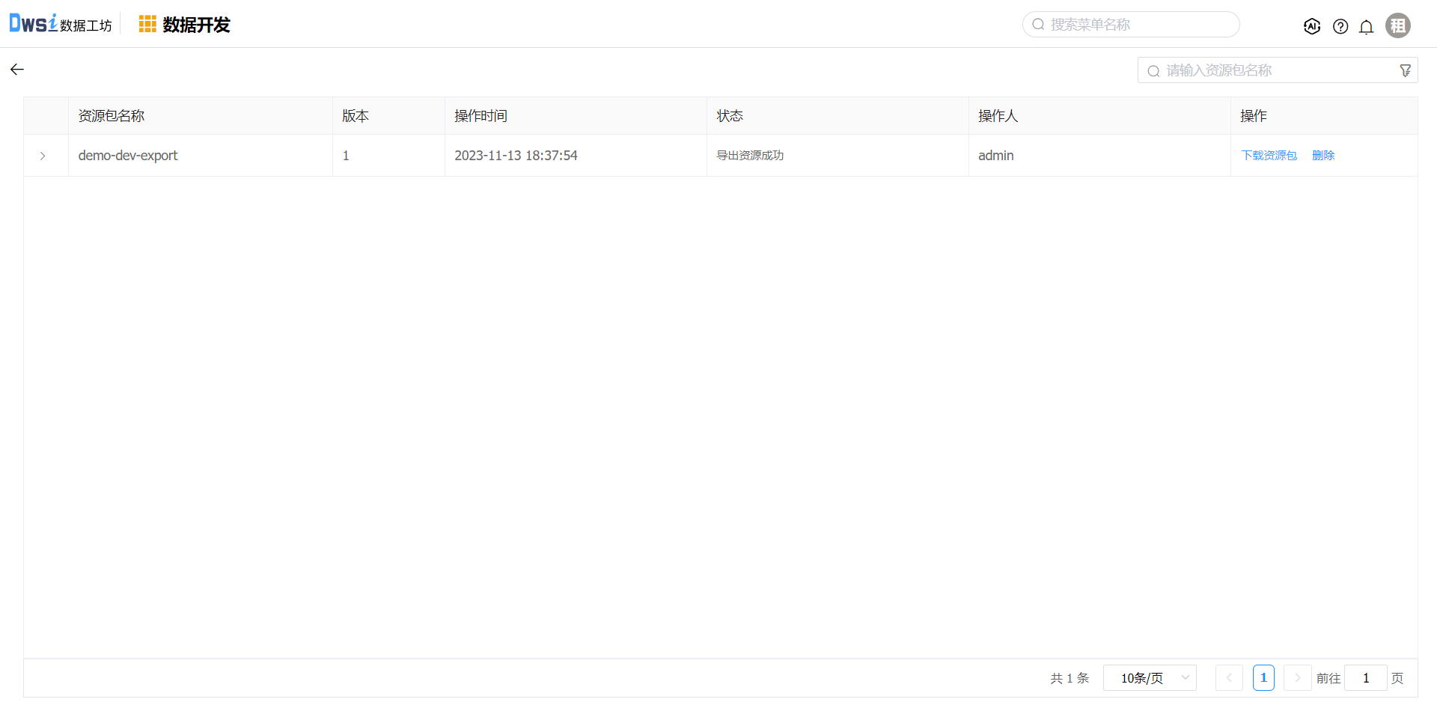1437x720 pixels.
Task: Click the previous page arrow
Action: [1229, 678]
